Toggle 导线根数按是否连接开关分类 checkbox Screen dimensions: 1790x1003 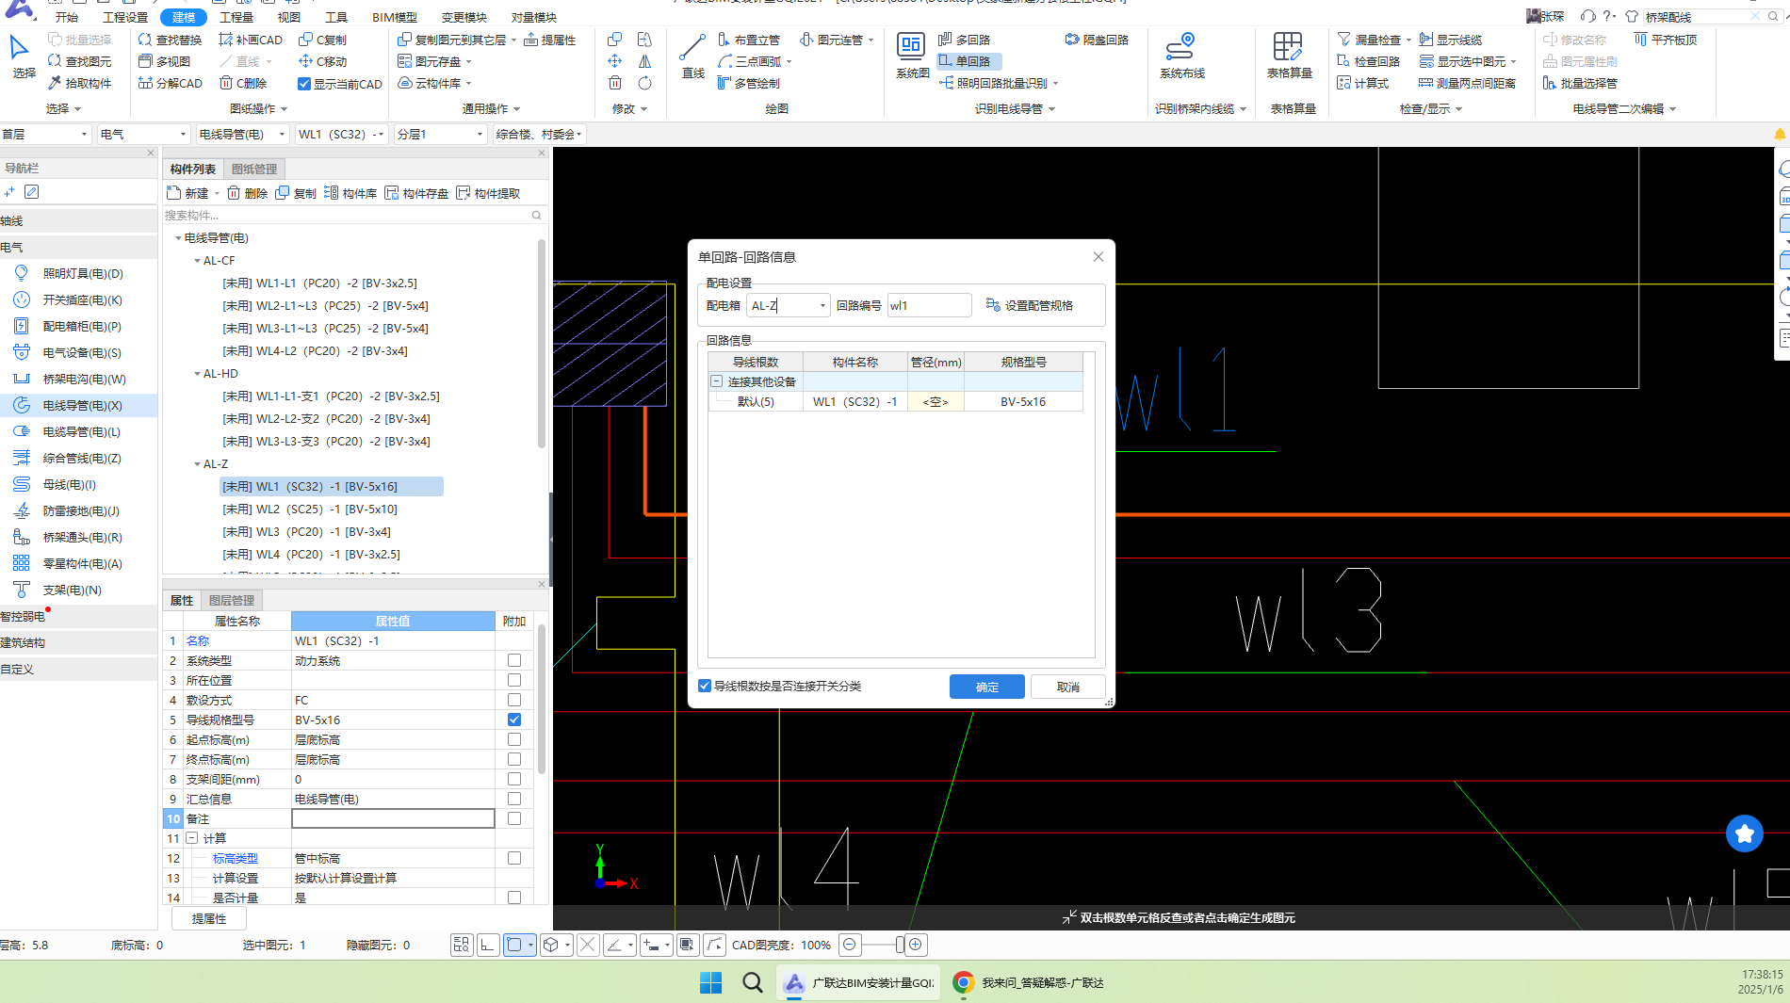pos(705,686)
